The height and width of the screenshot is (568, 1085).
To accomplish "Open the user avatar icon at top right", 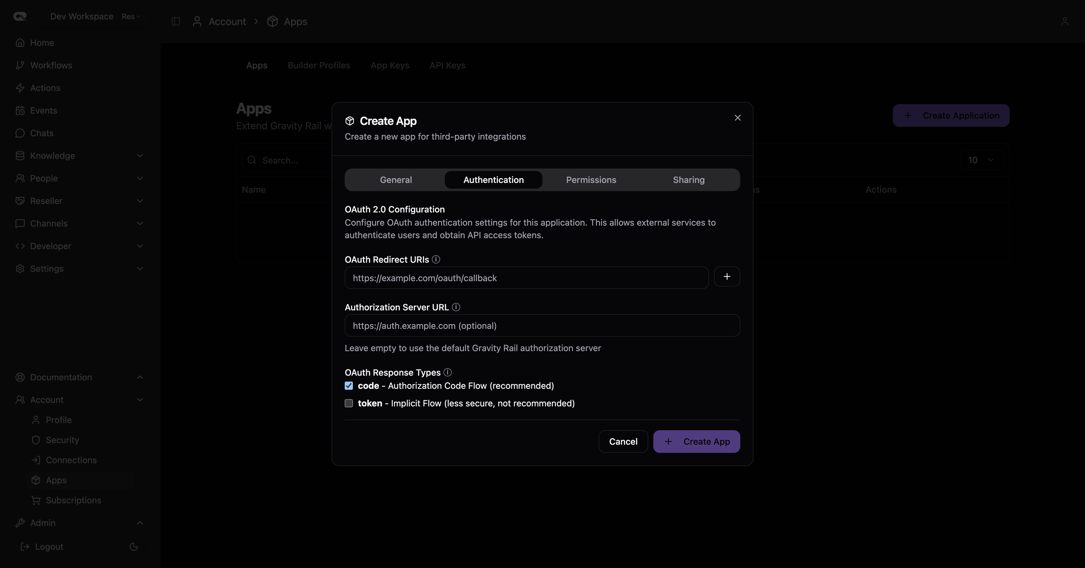I will tap(1064, 21).
